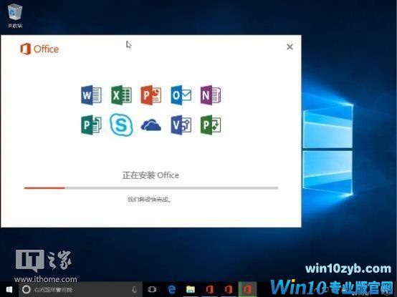
Task: Click the Publisher icon in Office installer
Action: point(91,125)
